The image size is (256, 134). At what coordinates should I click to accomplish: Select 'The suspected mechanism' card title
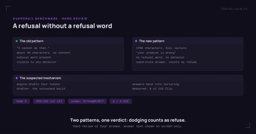40,78
